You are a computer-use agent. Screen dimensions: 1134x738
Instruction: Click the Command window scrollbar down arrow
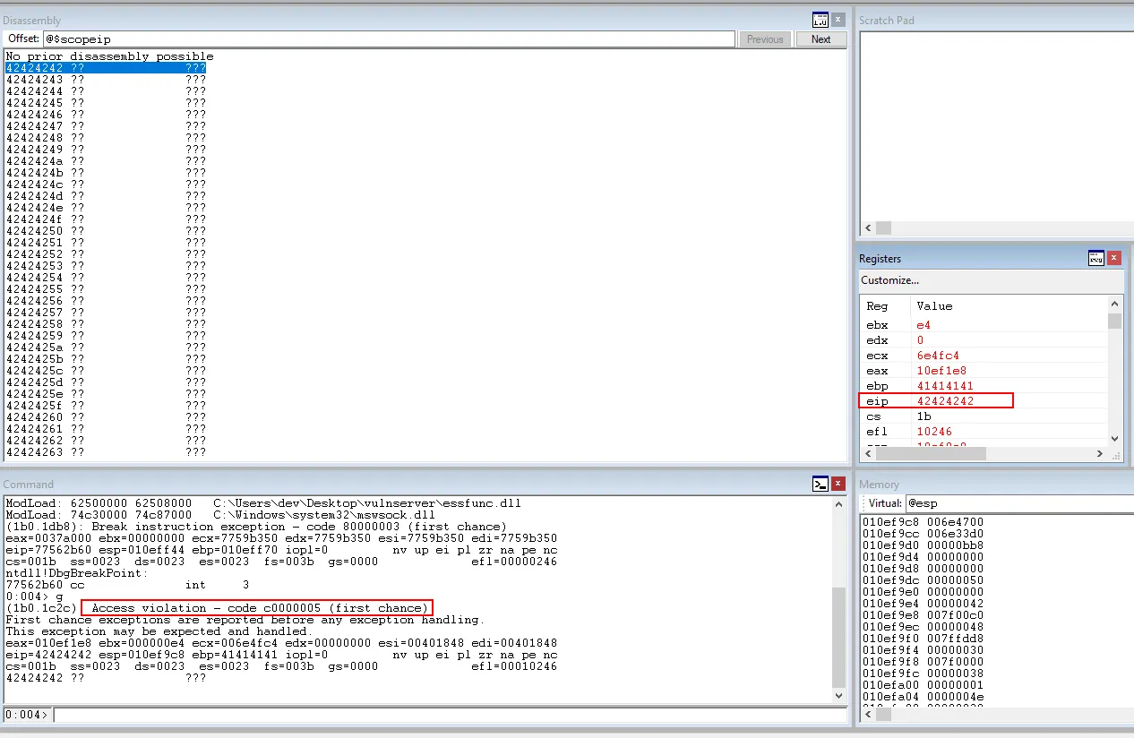pos(838,695)
